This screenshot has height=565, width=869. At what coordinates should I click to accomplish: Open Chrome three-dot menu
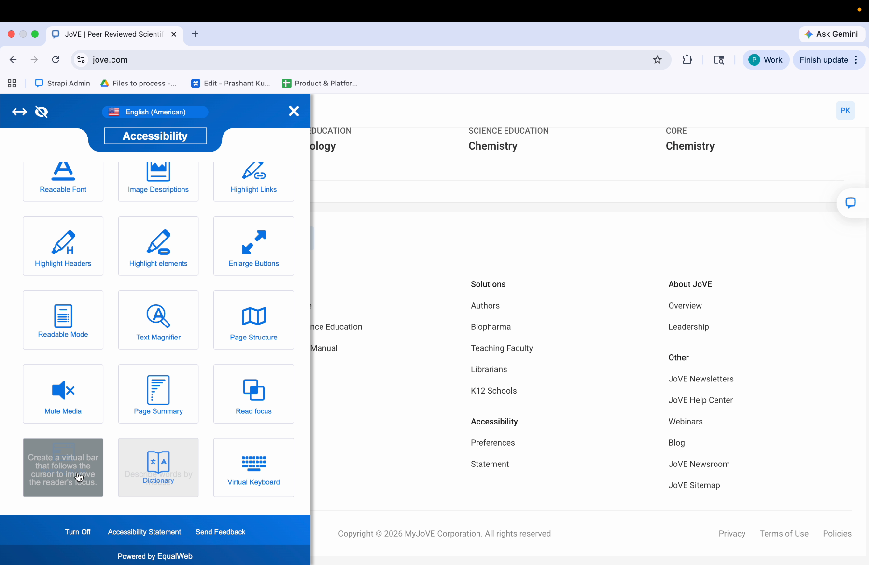click(856, 60)
